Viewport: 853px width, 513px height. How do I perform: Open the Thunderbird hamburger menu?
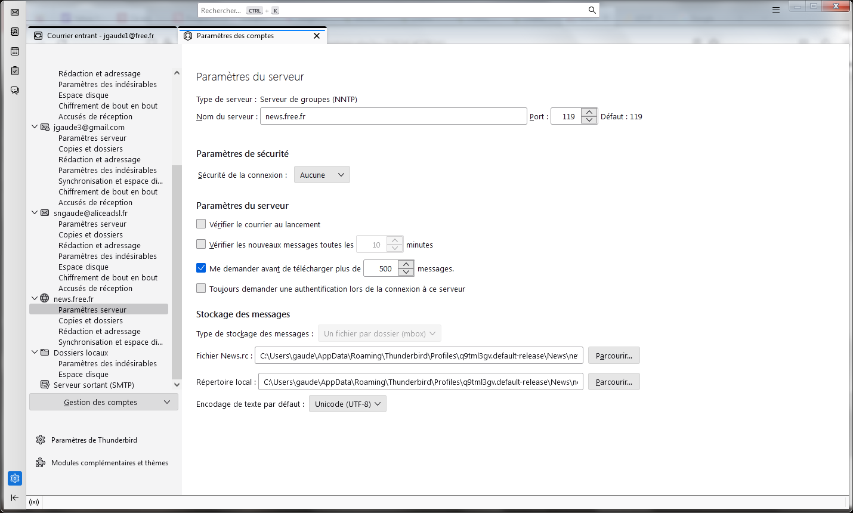point(776,10)
